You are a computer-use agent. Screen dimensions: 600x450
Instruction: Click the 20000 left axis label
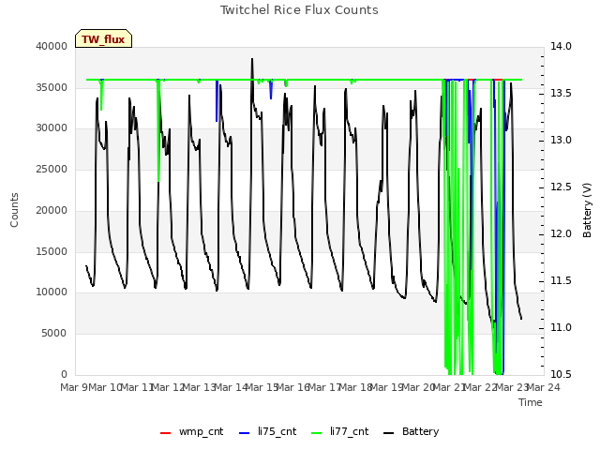pyautogui.click(x=52, y=210)
